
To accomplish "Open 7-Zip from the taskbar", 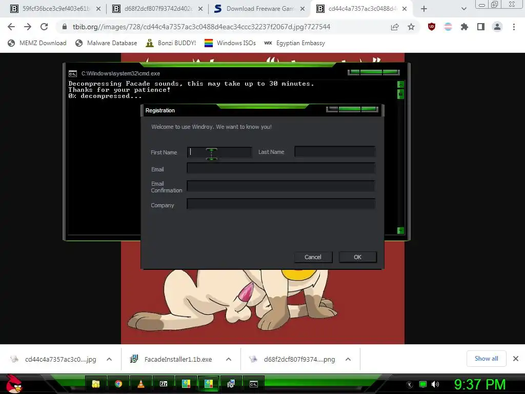I will point(164,384).
